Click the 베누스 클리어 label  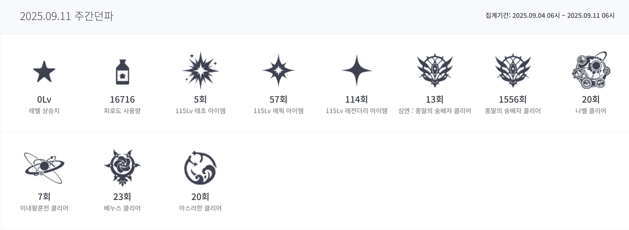122,208
